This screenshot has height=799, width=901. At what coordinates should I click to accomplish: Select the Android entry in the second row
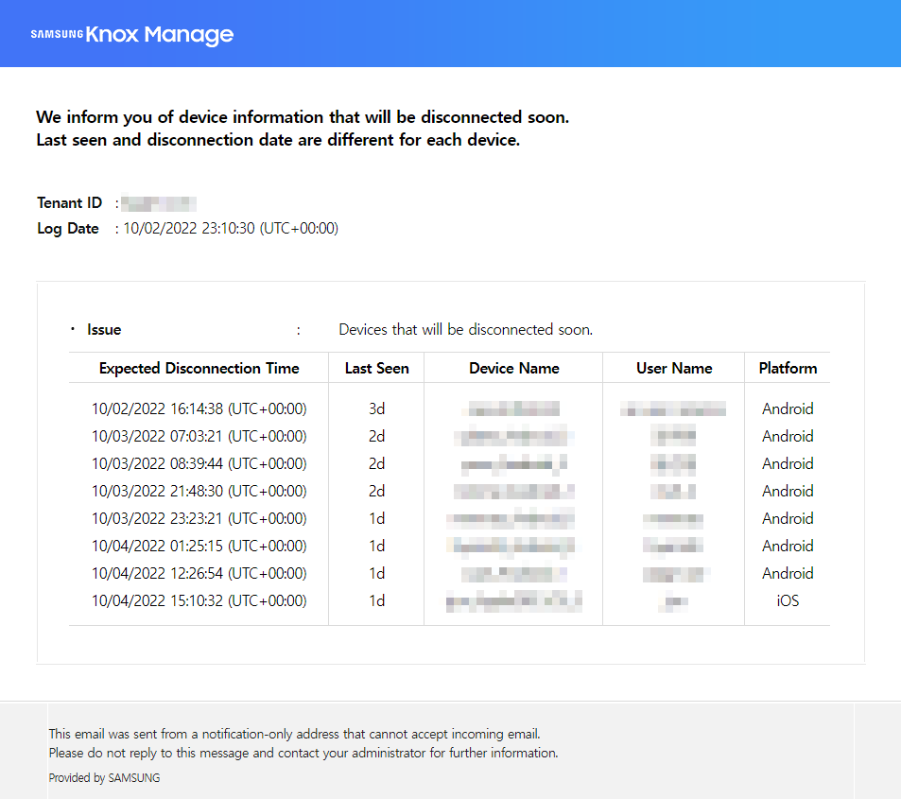[x=787, y=436]
